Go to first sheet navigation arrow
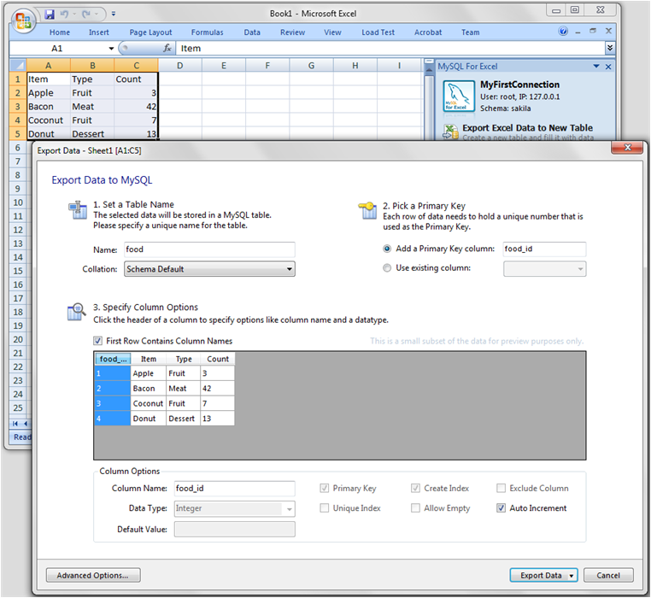Screen dimensions: 651x598 15,424
